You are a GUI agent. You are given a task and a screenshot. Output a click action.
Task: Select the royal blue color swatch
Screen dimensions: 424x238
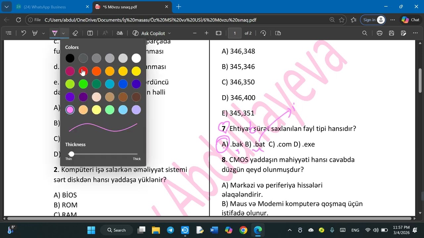point(123,84)
